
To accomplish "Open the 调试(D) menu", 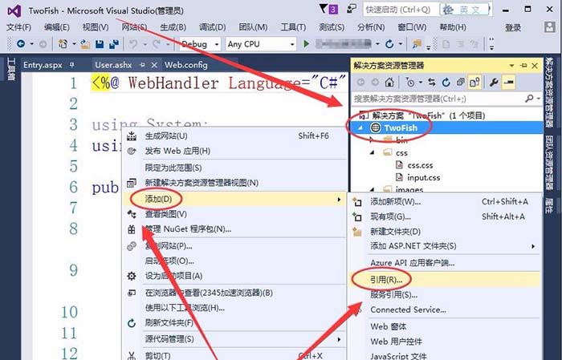I will (x=212, y=27).
